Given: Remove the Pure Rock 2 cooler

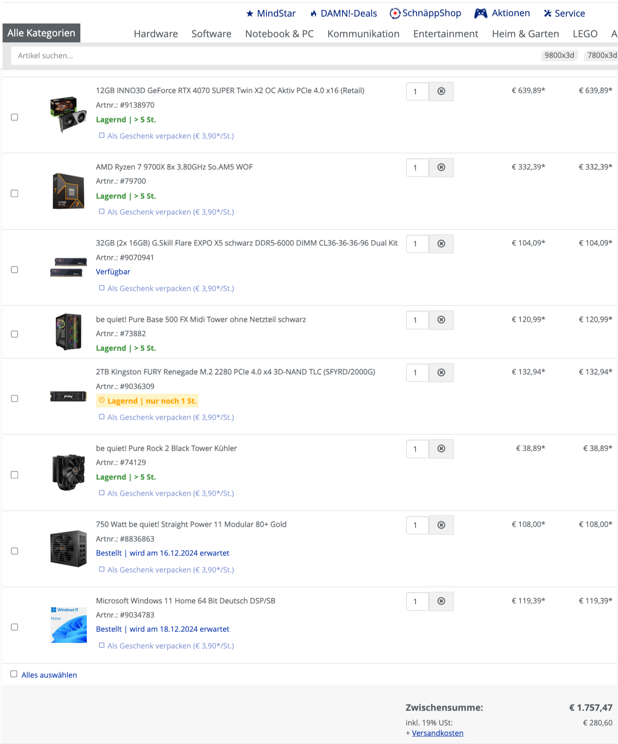Looking at the screenshot, I should [x=441, y=449].
